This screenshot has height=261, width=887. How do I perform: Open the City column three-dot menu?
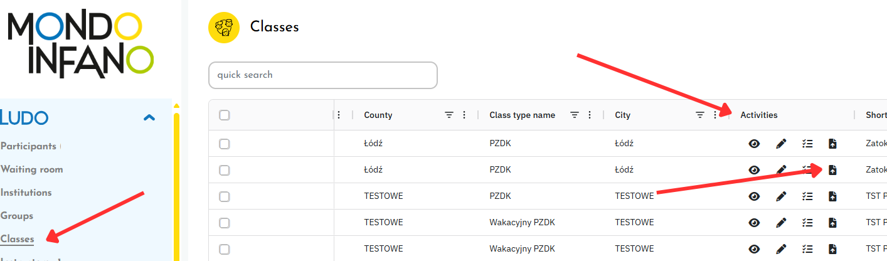pyautogui.click(x=715, y=115)
